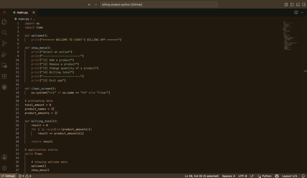Click the '[5] Exit app' line
The width and height of the screenshot is (307, 178).
[49, 80]
